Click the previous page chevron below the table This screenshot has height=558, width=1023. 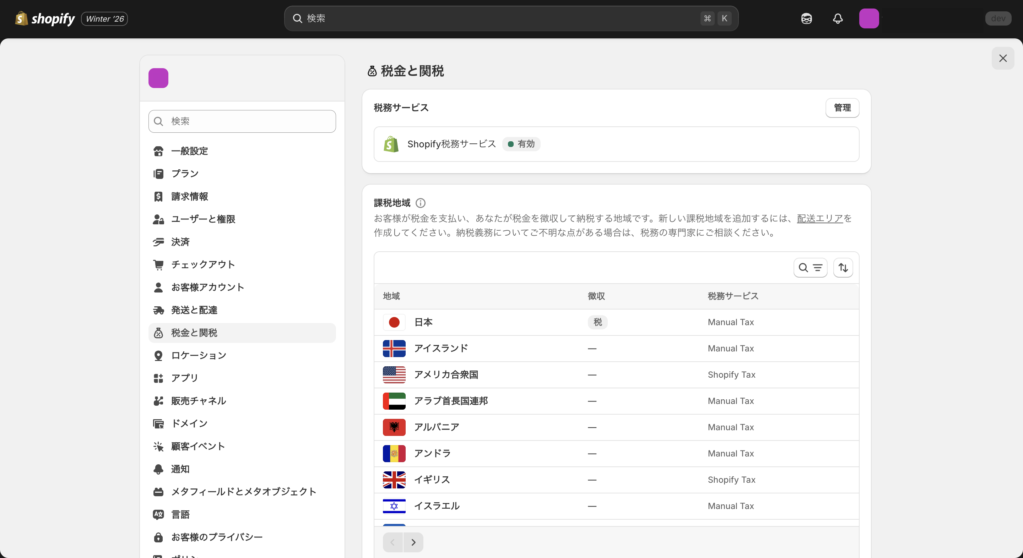(393, 542)
